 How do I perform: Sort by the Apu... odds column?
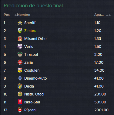[x=99, y=15]
